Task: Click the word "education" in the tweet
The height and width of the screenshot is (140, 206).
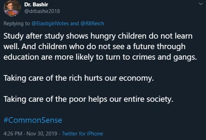Action: pos(21,57)
